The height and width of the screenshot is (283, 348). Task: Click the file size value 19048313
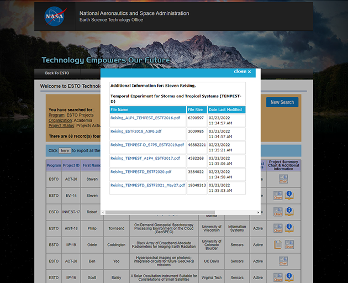click(197, 185)
